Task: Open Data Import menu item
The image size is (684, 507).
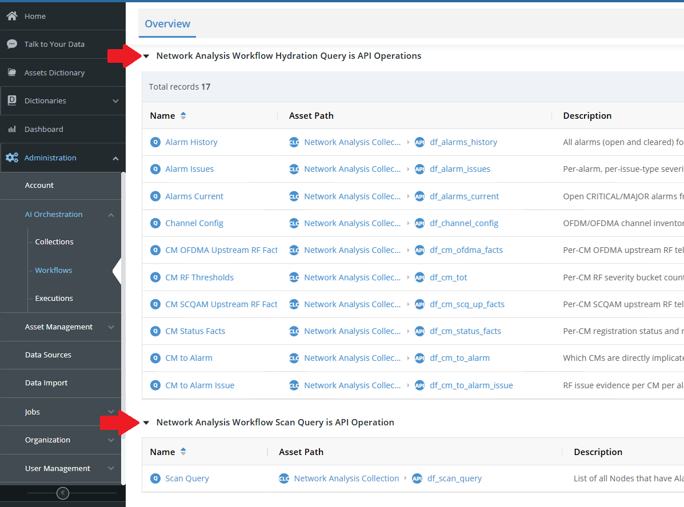Action: (x=46, y=383)
